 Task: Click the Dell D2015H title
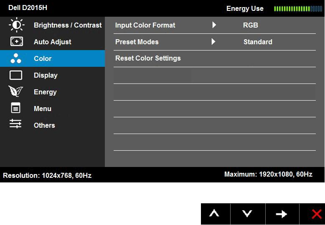pos(28,8)
